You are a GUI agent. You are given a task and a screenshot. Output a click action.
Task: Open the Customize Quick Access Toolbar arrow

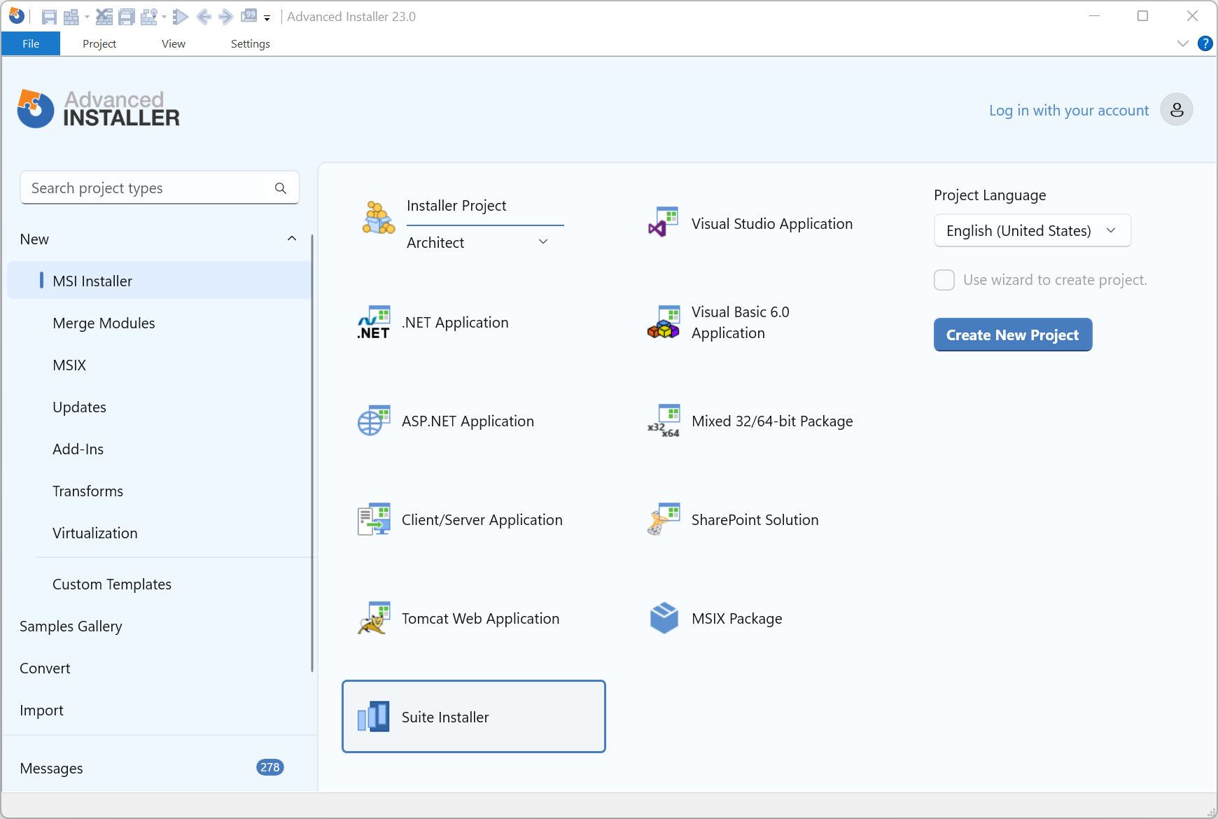point(267,18)
